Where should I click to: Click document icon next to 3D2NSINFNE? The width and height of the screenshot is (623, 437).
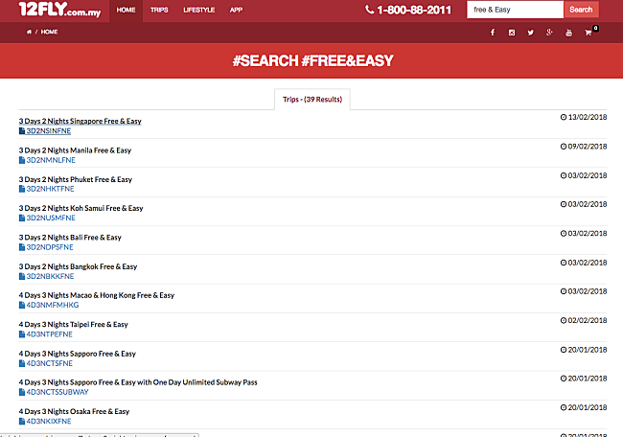click(x=22, y=130)
